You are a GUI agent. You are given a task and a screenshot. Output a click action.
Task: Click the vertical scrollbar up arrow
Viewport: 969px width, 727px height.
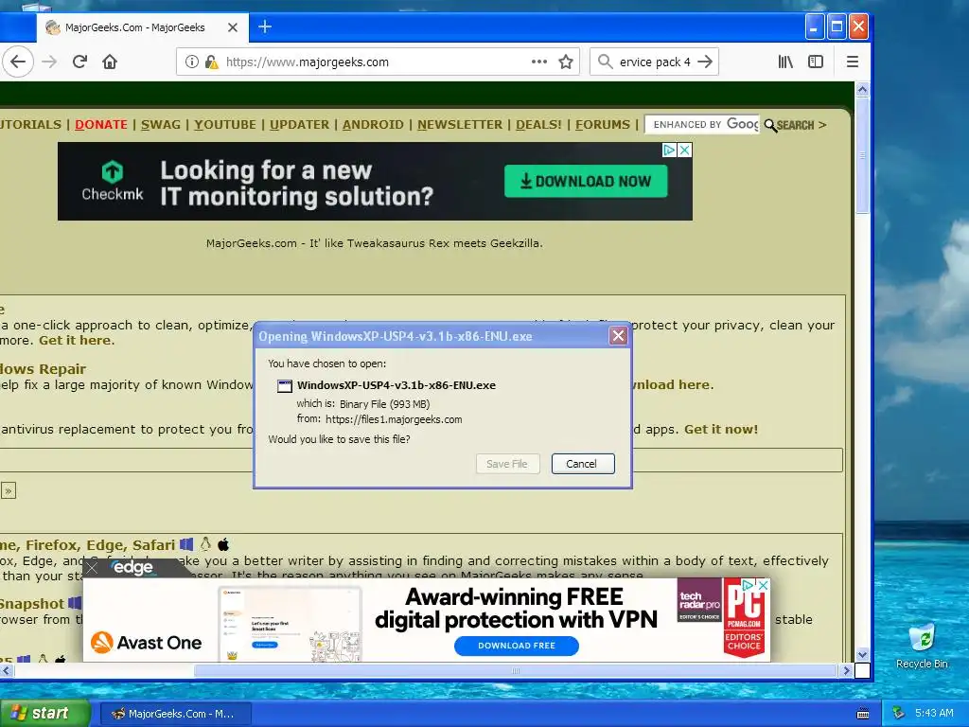863,90
